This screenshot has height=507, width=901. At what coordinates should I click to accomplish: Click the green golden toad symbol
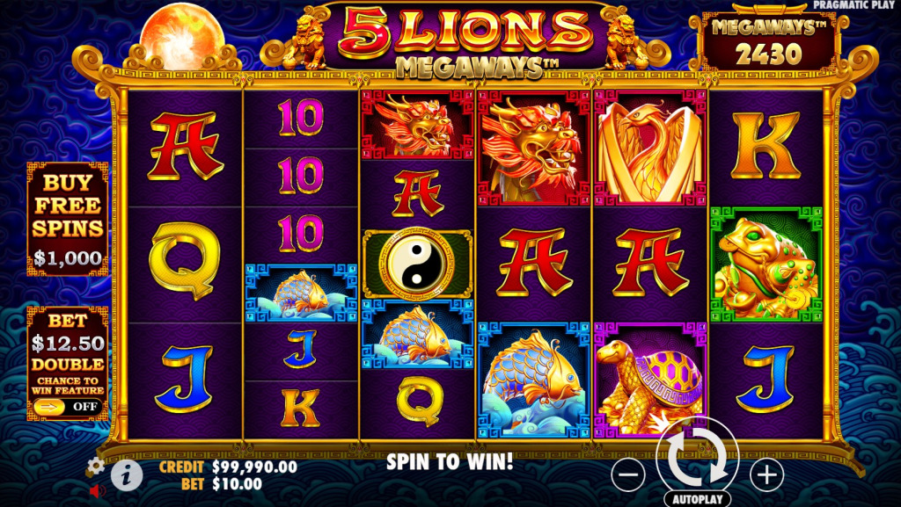coord(766,264)
